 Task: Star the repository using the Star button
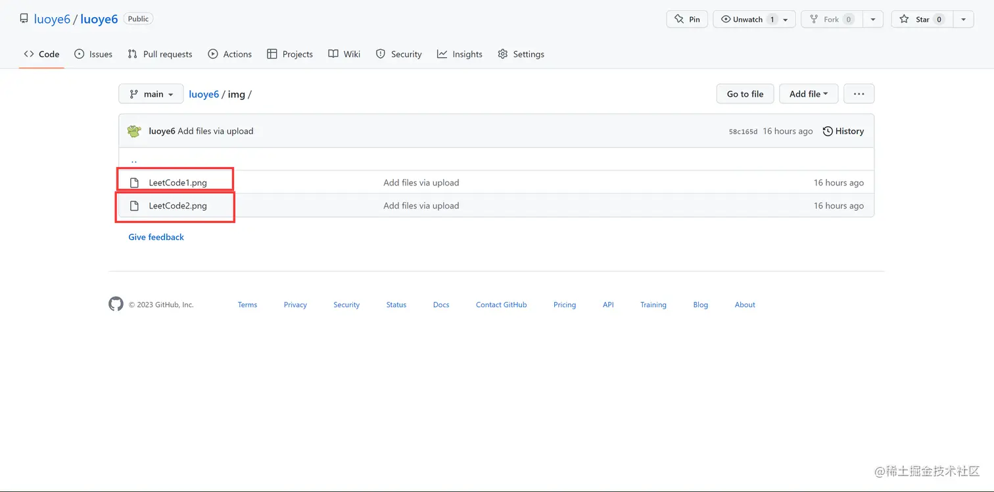coord(922,19)
